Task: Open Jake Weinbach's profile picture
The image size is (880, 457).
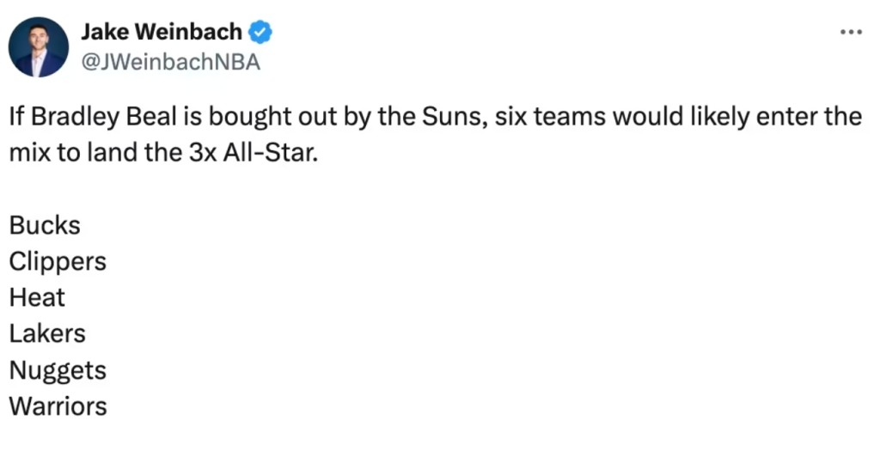Action: (39, 47)
